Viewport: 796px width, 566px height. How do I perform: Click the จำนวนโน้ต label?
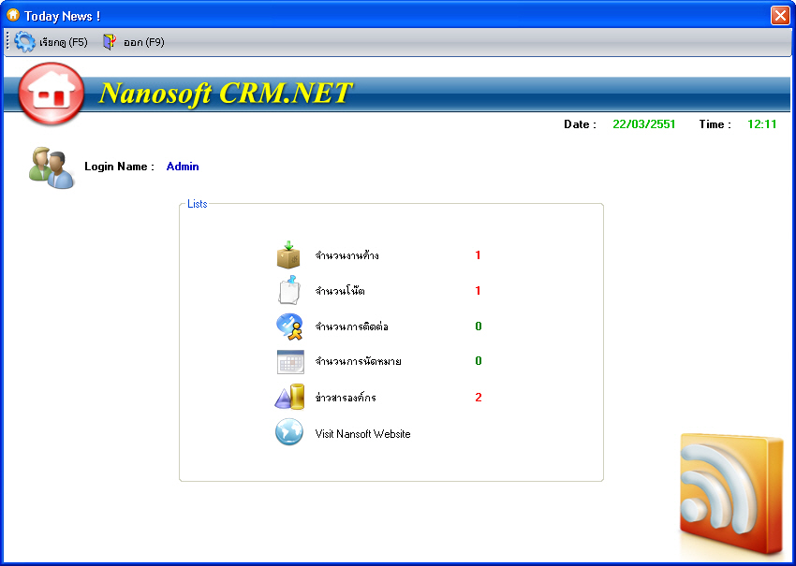pos(340,291)
